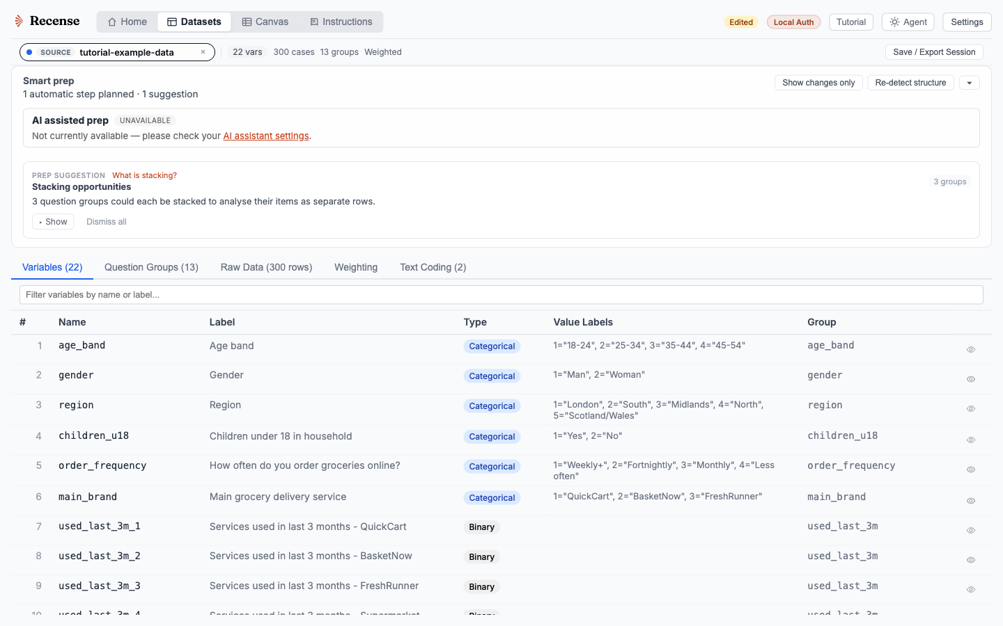
Task: Dismiss all stacking suggestions
Action: [x=107, y=222]
